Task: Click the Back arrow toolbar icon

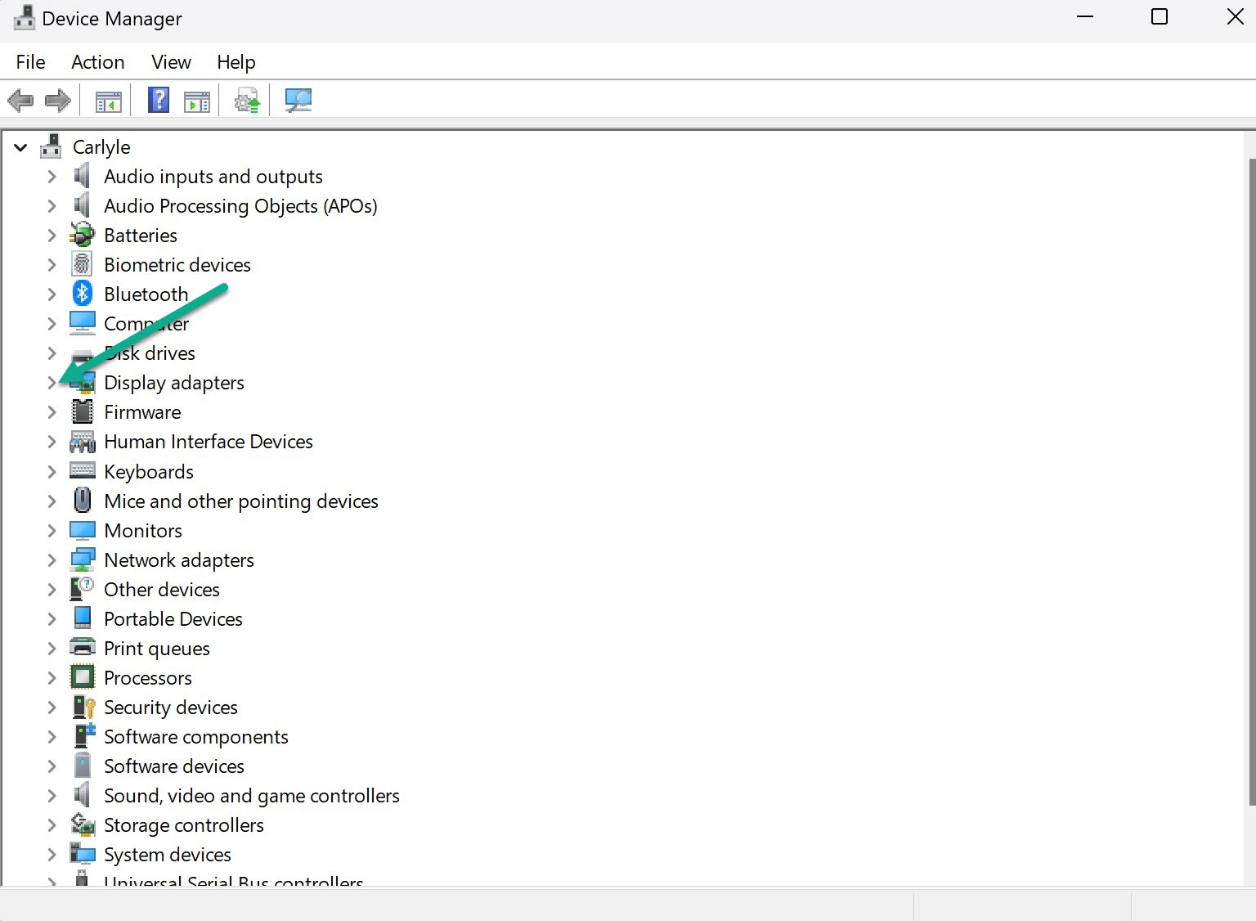Action: click(x=20, y=101)
